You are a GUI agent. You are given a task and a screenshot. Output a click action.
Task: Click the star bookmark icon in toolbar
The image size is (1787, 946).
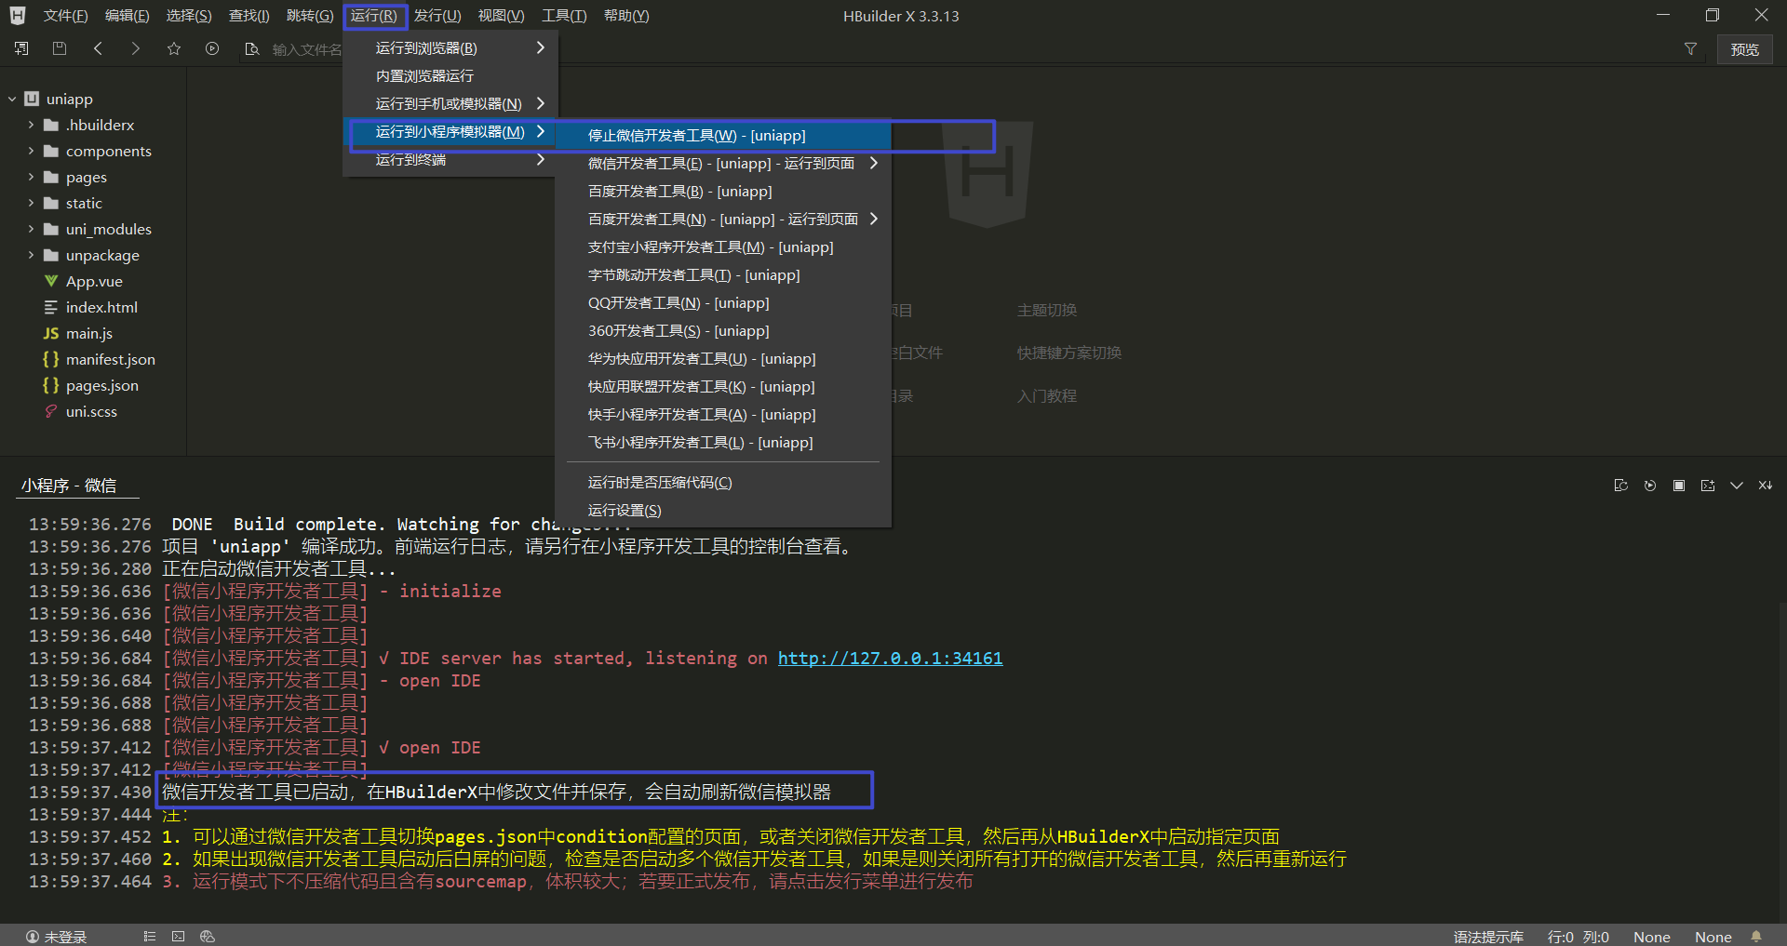tap(173, 48)
